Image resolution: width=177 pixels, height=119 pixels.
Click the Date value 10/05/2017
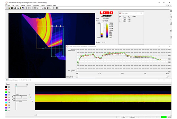(x=106, y=18)
